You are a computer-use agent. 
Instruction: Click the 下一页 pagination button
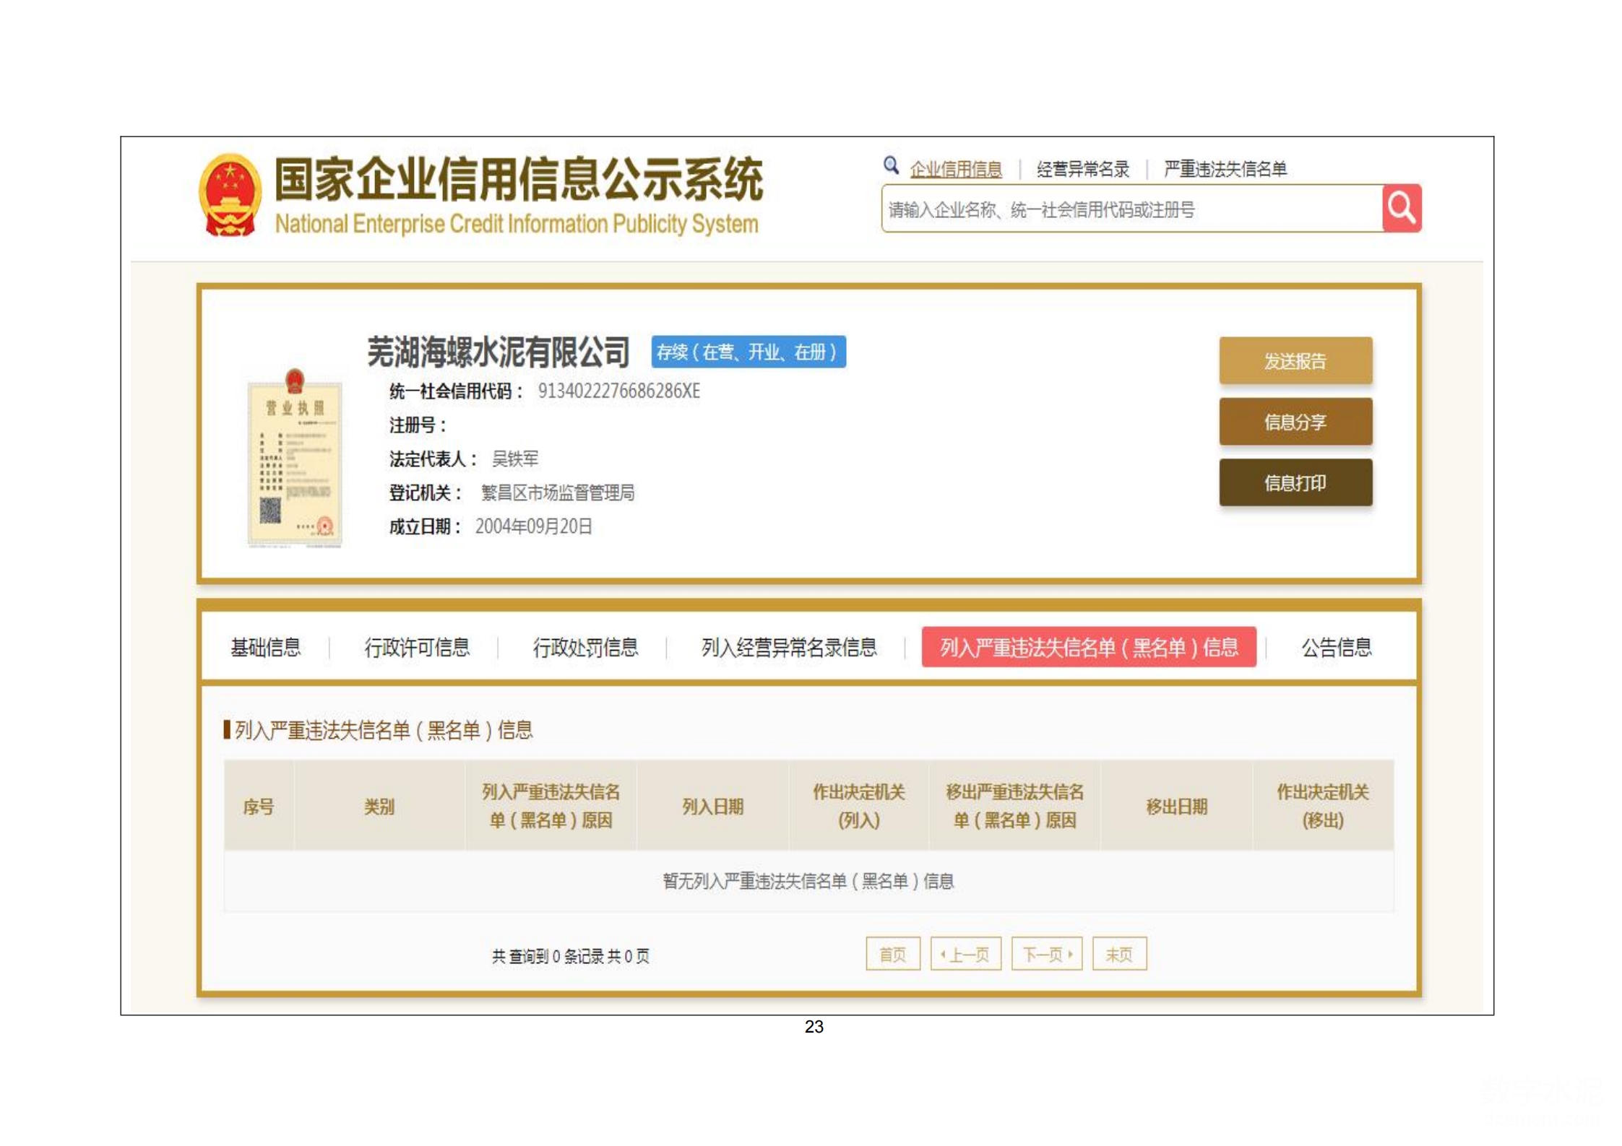click(x=1046, y=954)
